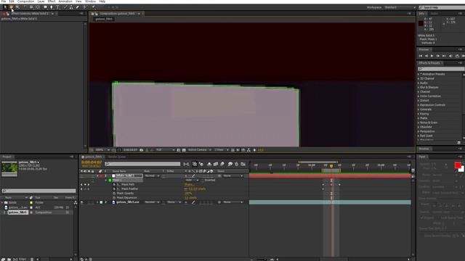
Task: Open viewer resolution Full dropdown
Action: 165,150
